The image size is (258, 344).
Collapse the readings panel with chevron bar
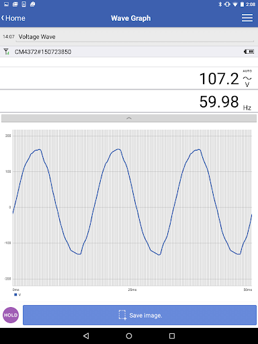click(x=129, y=118)
